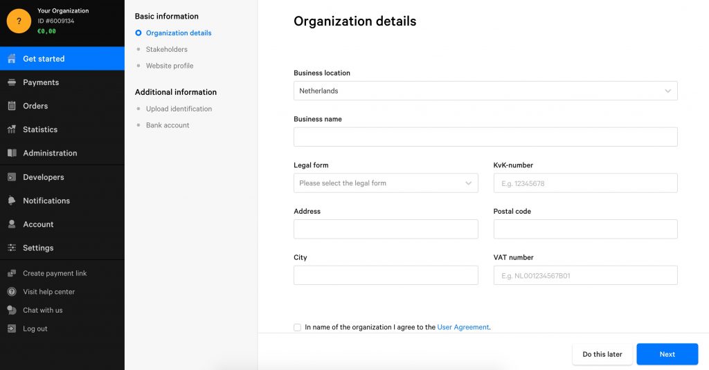Viewport: 709px width, 370px height.
Task: Open the User Agreement link
Action: 463,327
